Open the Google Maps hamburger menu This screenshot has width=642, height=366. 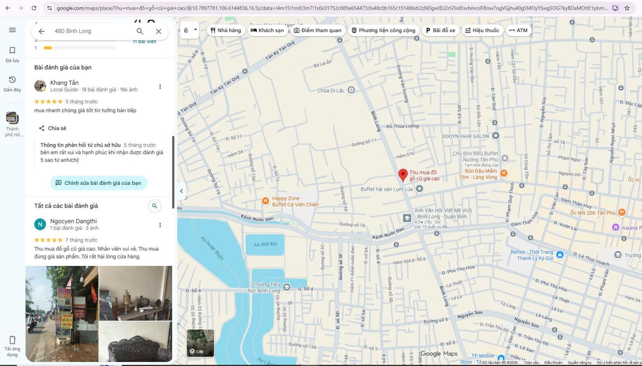(12, 30)
